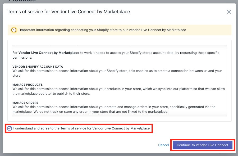Click the 'MANAGE ORDERS' heading
238x156 pixels.
[x=25, y=103]
